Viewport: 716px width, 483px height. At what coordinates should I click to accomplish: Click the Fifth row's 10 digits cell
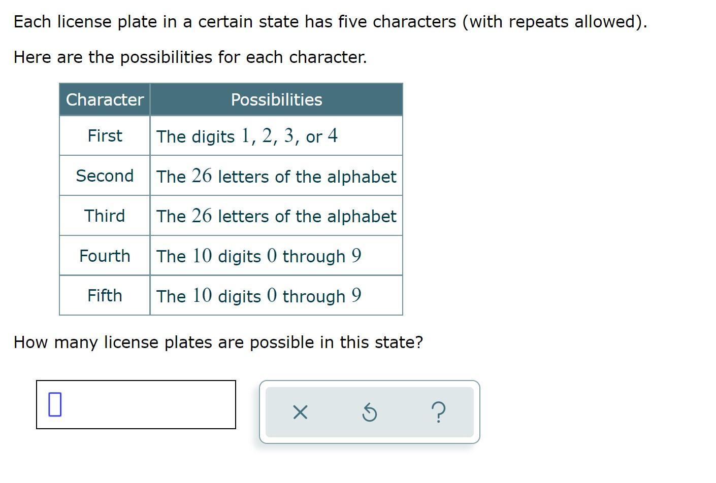coord(276,295)
